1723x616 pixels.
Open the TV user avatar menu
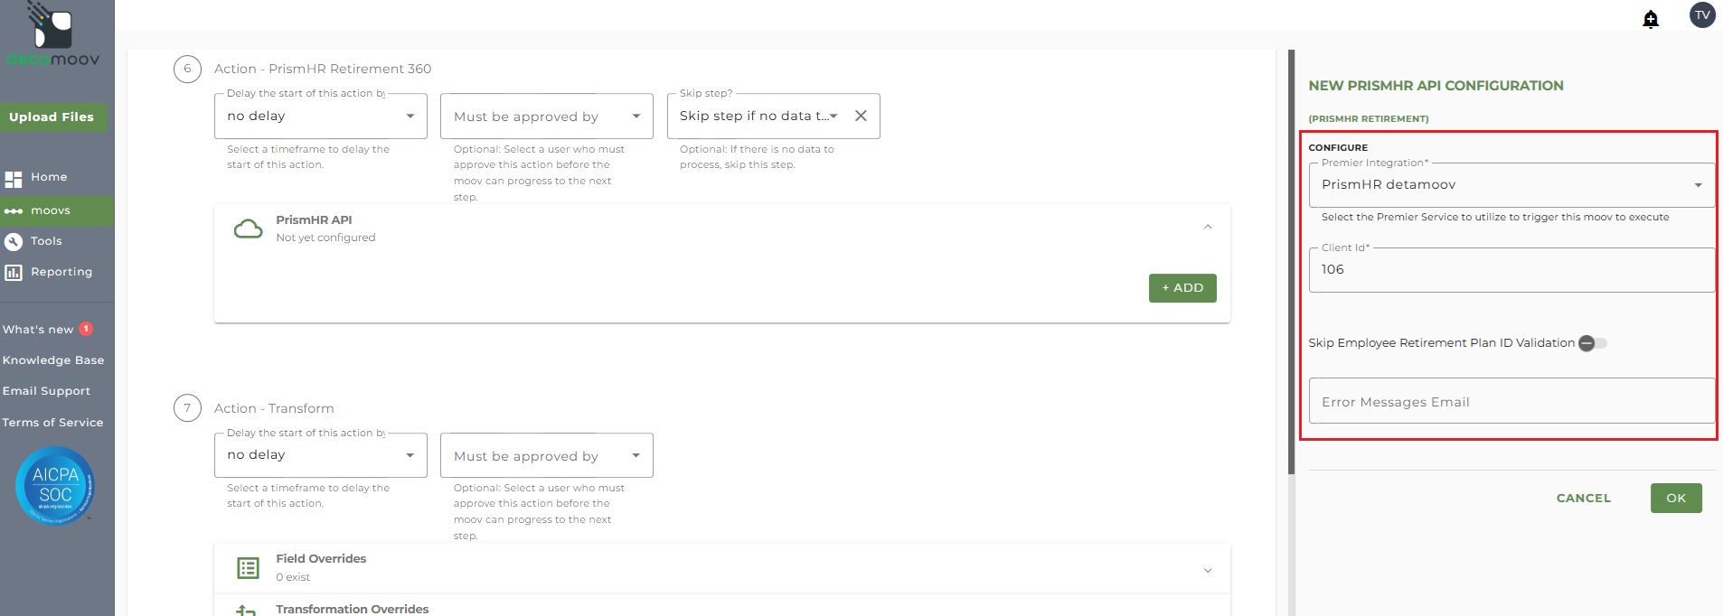tap(1702, 14)
